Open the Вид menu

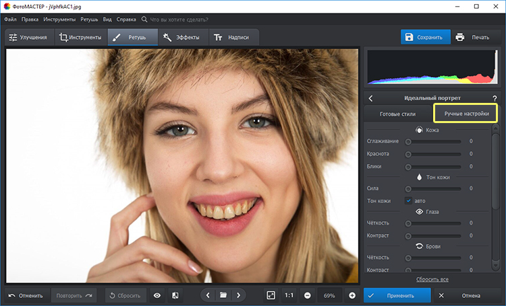[x=107, y=20]
